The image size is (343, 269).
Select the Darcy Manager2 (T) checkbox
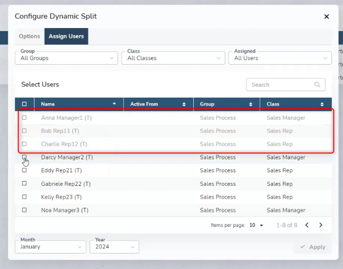point(24,157)
